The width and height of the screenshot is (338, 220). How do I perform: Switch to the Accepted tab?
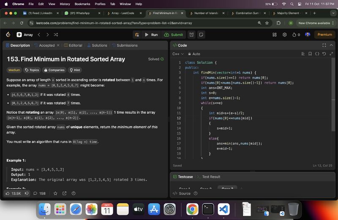pyautogui.click(x=45, y=45)
